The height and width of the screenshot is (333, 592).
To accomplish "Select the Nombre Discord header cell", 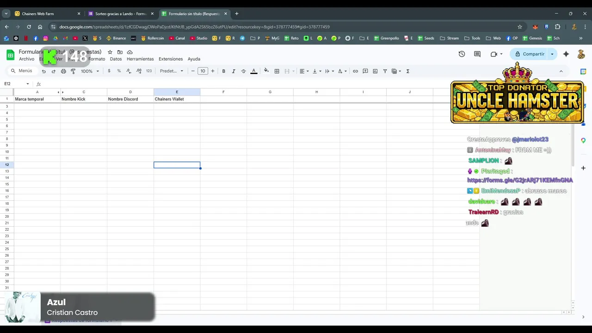I will 130,99.
